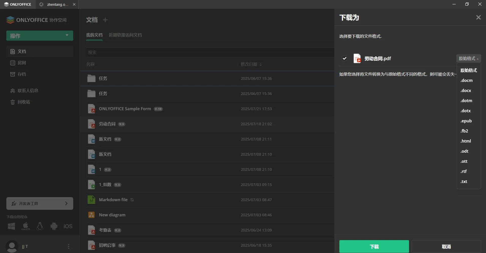Open the 操作 actions dropdown
Viewport: 486px width, 253px height.
40,36
